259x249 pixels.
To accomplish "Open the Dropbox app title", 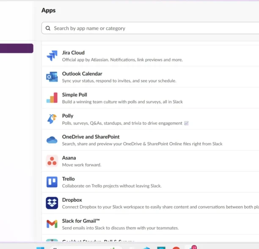I will (72, 200).
